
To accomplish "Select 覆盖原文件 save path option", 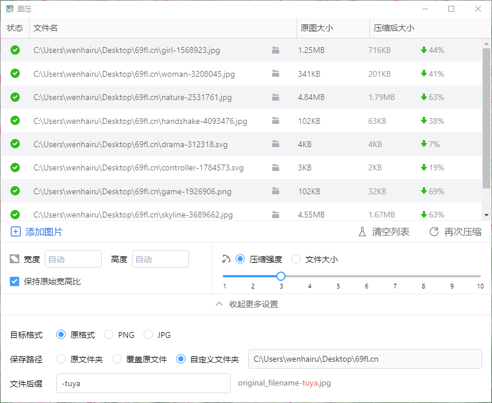I will [x=117, y=359].
